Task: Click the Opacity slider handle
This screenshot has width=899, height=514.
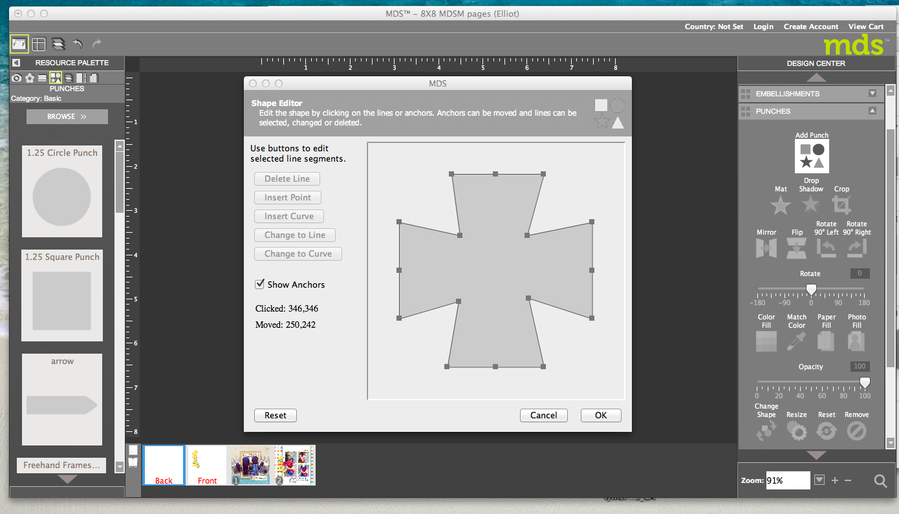Action: [865, 383]
